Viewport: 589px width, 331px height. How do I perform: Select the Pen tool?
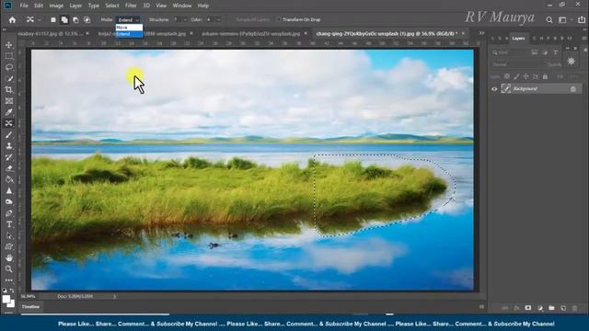tap(8, 213)
